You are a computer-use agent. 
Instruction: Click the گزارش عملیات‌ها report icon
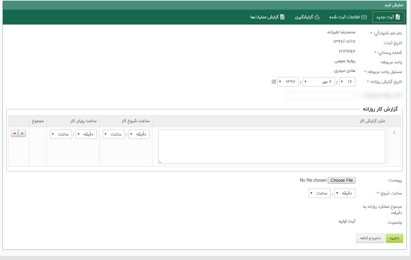click(282, 17)
